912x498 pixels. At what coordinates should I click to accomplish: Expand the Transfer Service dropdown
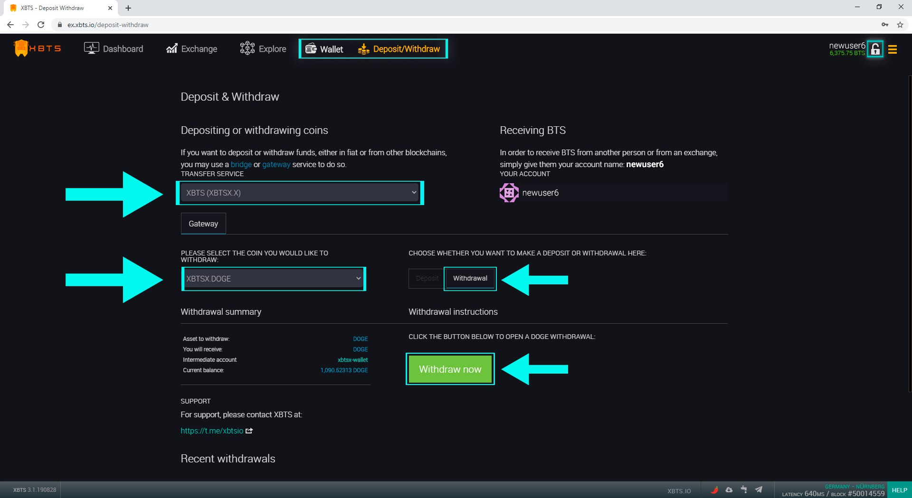coord(300,193)
